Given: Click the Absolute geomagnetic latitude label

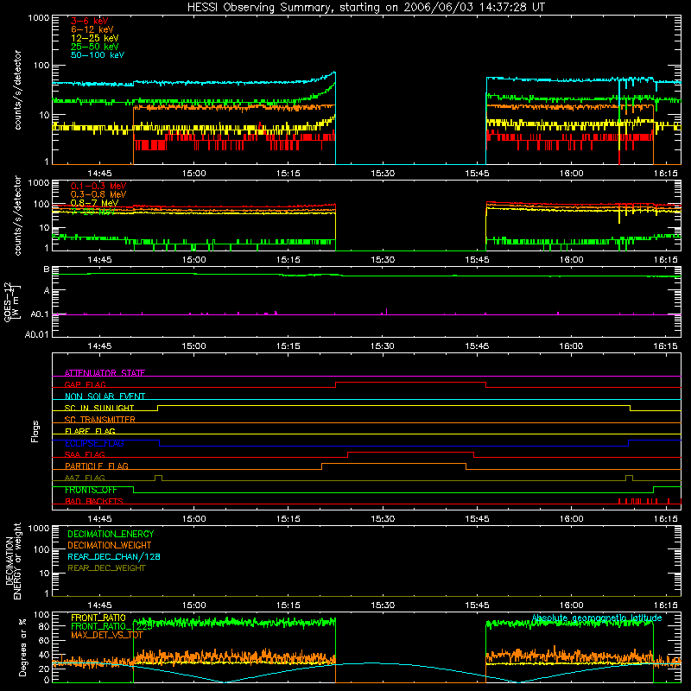Looking at the screenshot, I should coord(597,618).
